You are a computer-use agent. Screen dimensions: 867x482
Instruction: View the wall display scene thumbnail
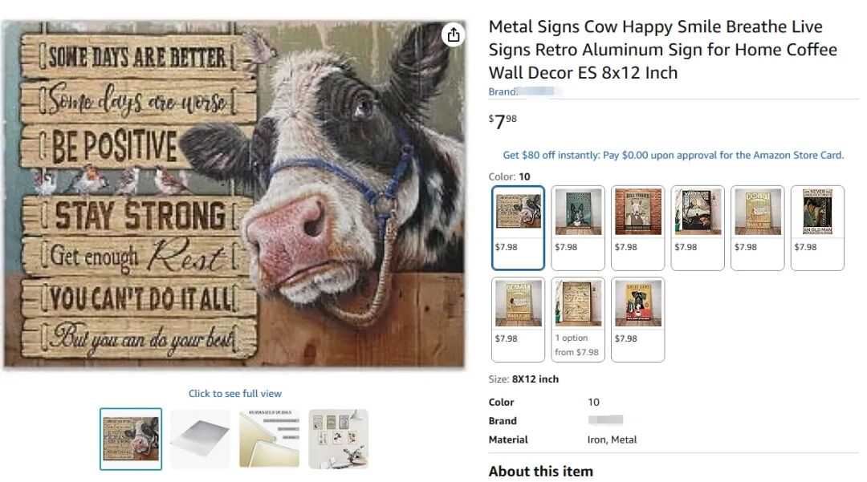339,439
